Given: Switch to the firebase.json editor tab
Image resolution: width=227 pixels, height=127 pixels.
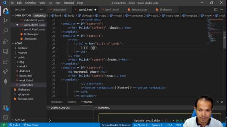Looking at the screenshot, I should click(x=139, y=10).
